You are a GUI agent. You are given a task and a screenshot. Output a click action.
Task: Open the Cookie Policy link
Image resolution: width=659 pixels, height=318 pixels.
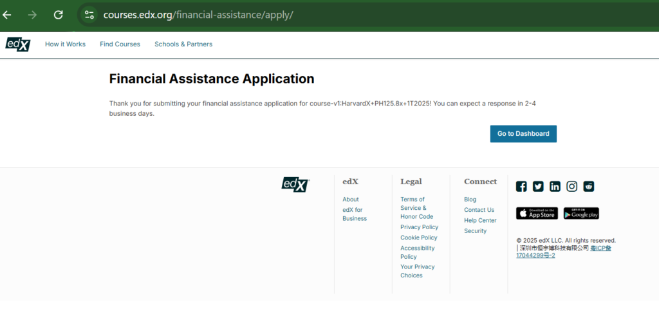tap(418, 238)
